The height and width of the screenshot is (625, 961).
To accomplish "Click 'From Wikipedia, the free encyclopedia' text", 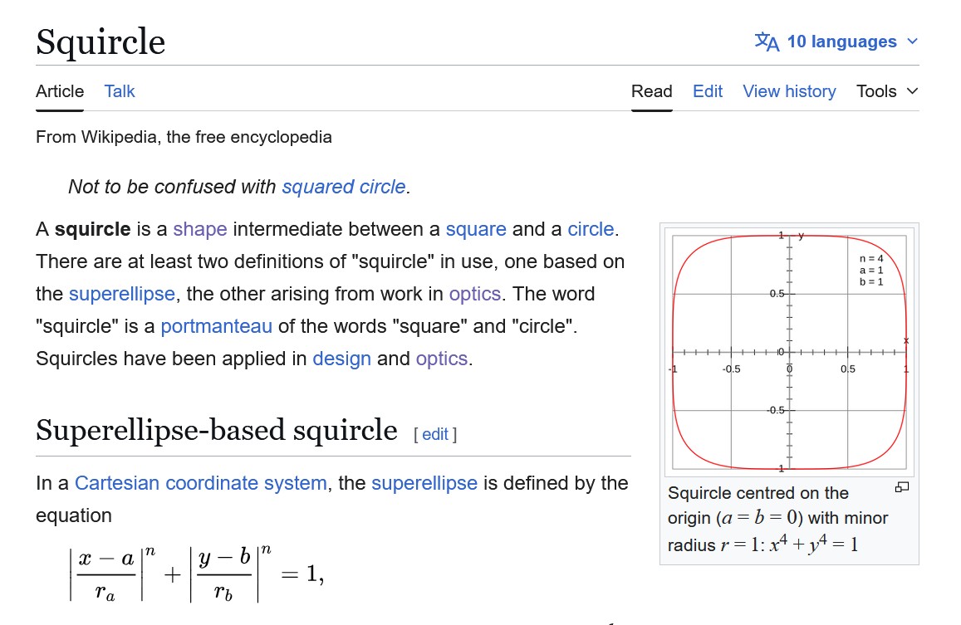I will click(x=184, y=137).
